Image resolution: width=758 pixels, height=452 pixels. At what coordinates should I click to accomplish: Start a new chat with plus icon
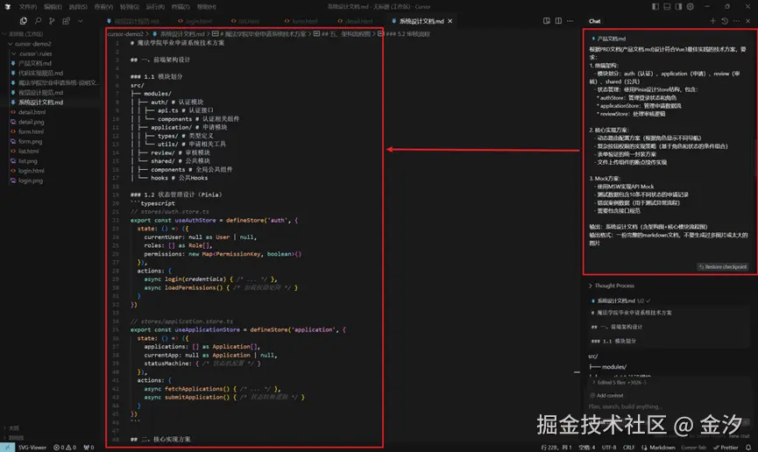712,21
